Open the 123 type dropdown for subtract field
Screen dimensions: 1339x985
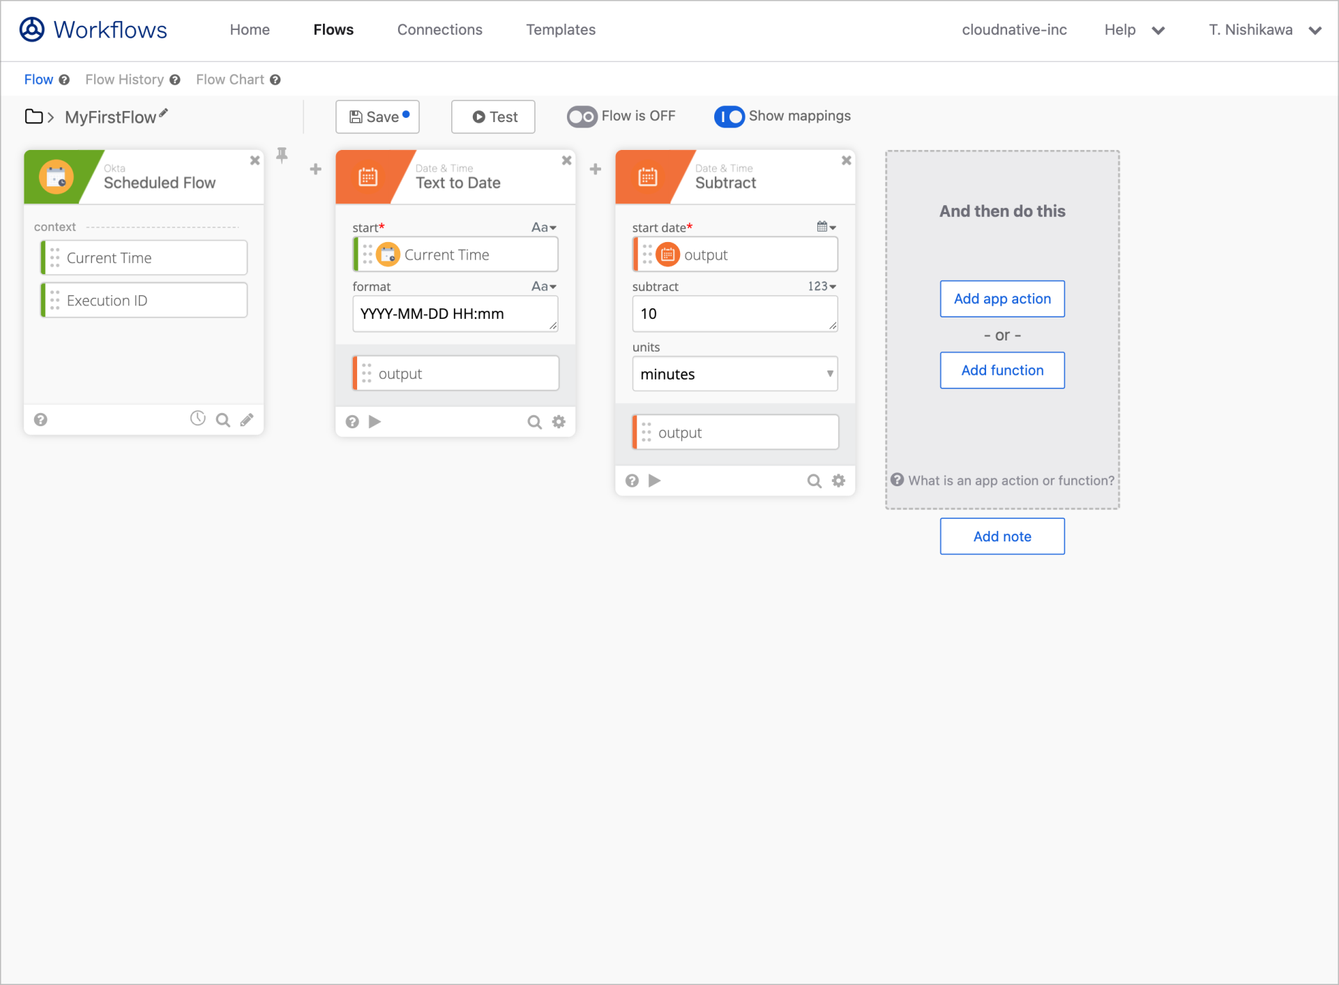[822, 286]
